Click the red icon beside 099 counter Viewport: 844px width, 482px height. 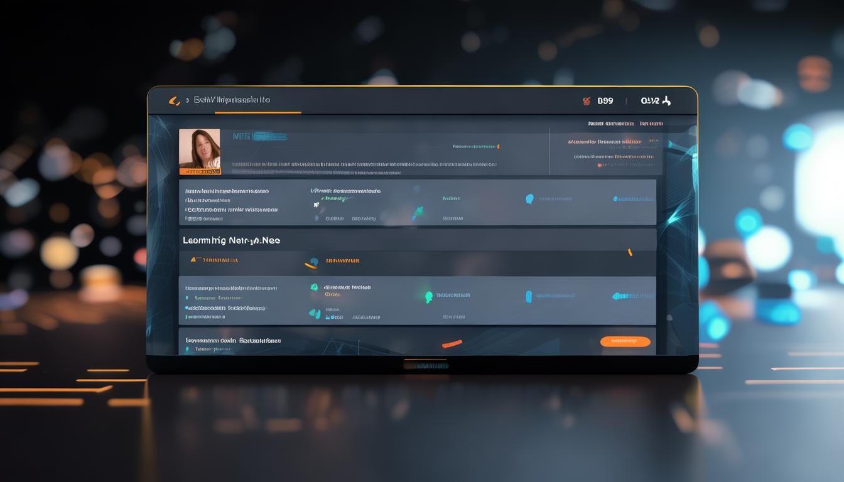[587, 100]
